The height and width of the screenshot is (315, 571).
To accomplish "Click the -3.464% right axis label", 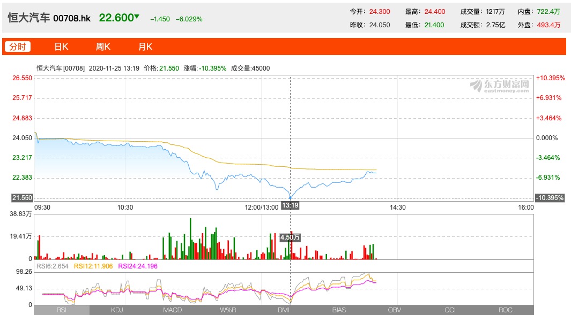I will coord(548,158).
